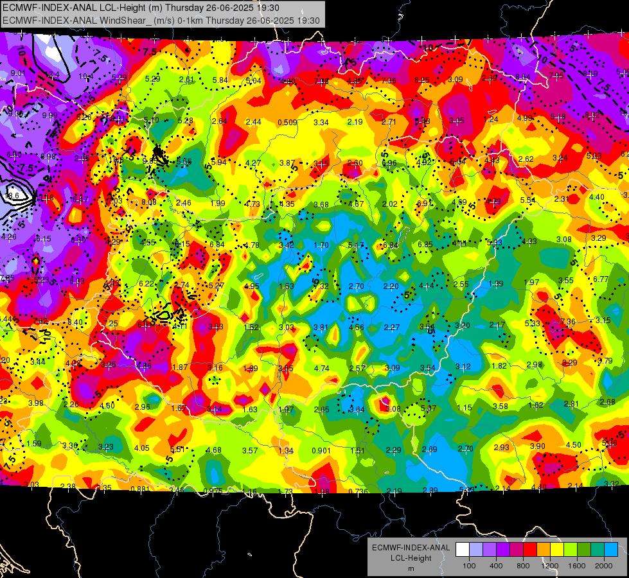
Task: Click the shear value 5.84
Action: click(220, 80)
